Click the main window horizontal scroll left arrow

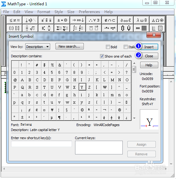pyautogui.click(x=4, y=169)
